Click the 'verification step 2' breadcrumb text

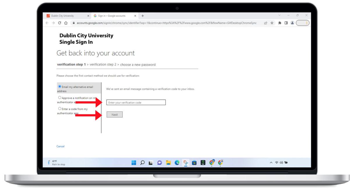coord(103,65)
